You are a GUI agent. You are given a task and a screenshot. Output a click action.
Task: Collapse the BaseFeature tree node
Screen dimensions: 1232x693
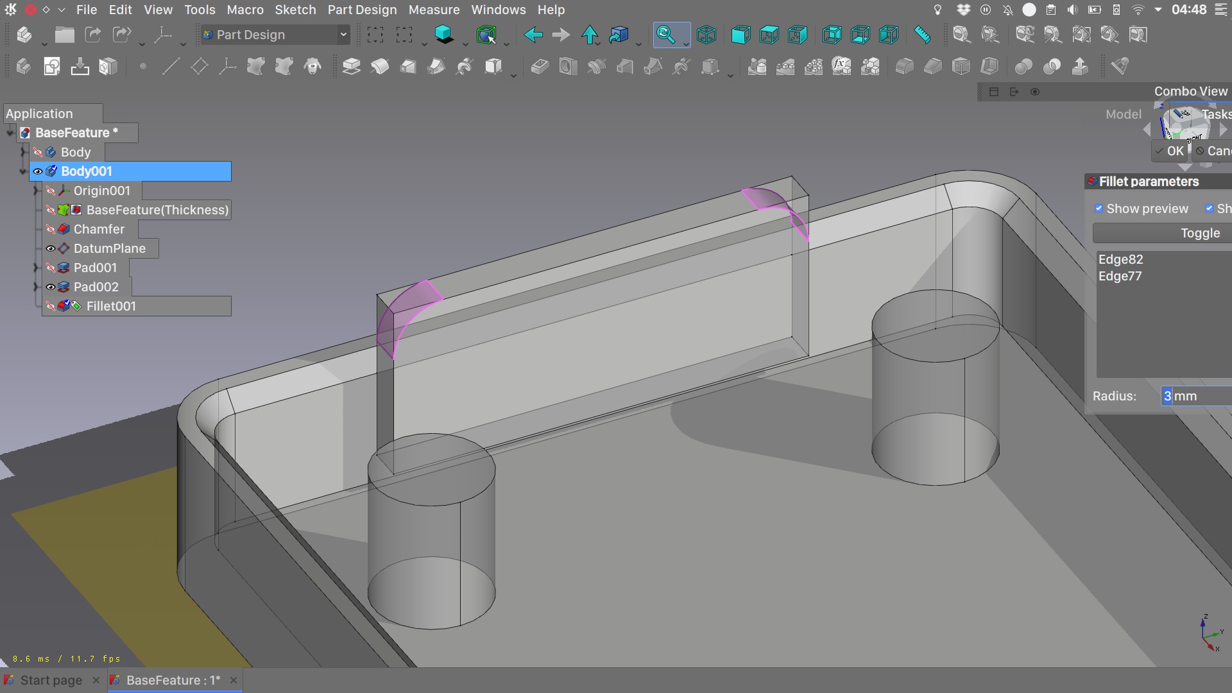(9, 133)
